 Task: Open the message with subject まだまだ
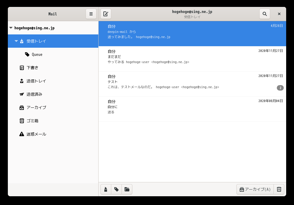(x=192, y=59)
